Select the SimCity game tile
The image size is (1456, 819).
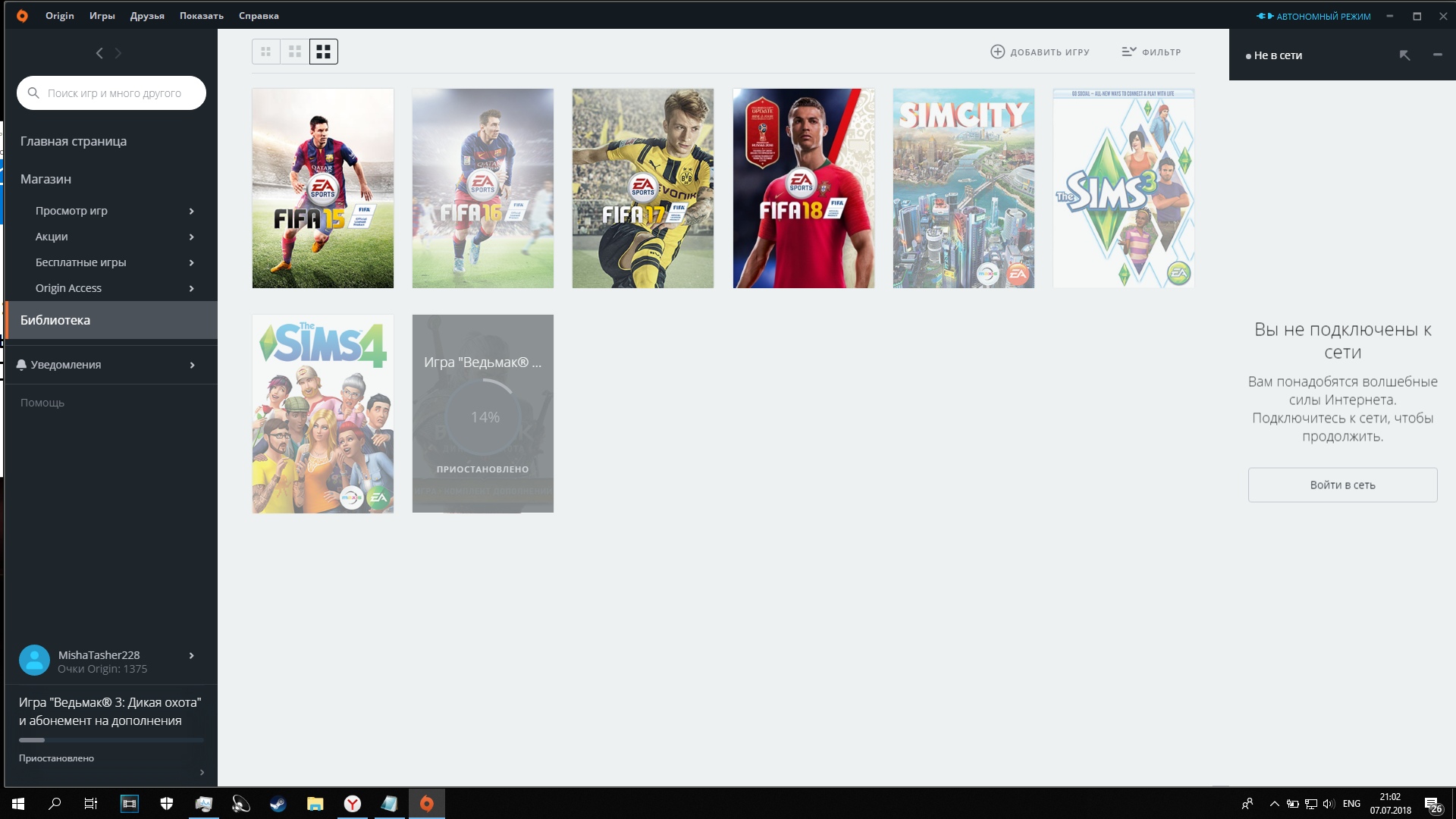click(964, 188)
